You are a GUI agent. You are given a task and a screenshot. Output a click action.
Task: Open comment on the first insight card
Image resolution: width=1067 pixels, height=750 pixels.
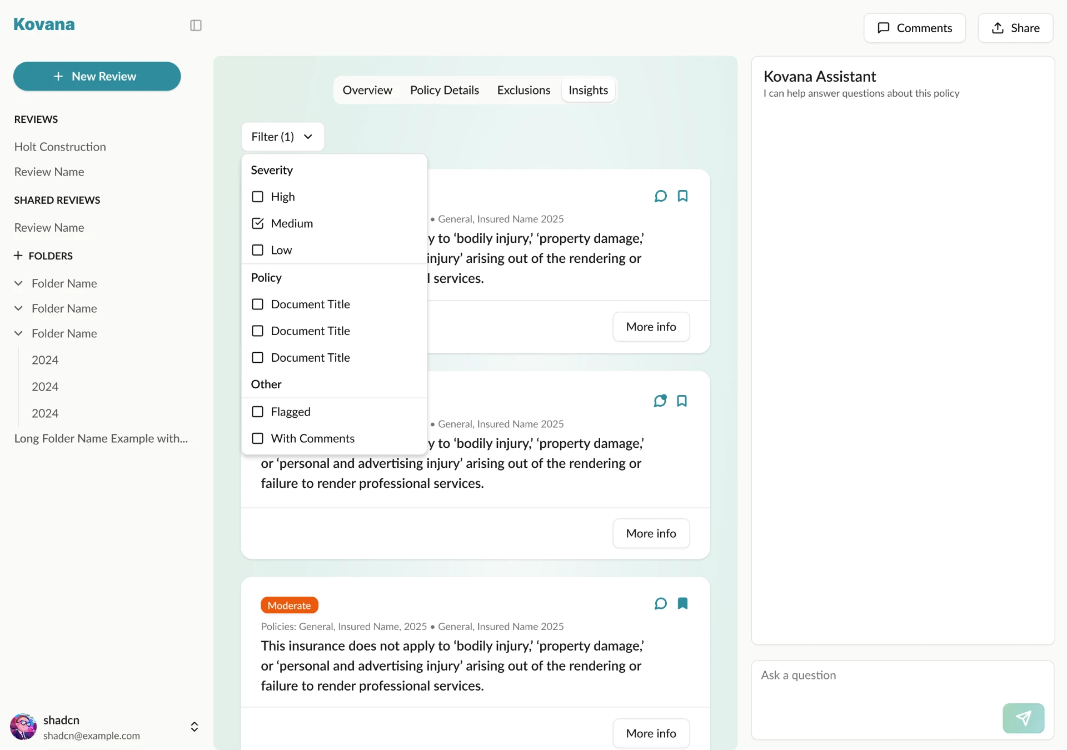click(660, 196)
